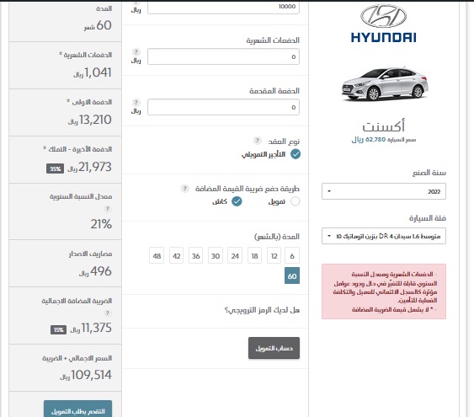Select 48 months duration
This screenshot has width=474, height=417.
tap(157, 256)
